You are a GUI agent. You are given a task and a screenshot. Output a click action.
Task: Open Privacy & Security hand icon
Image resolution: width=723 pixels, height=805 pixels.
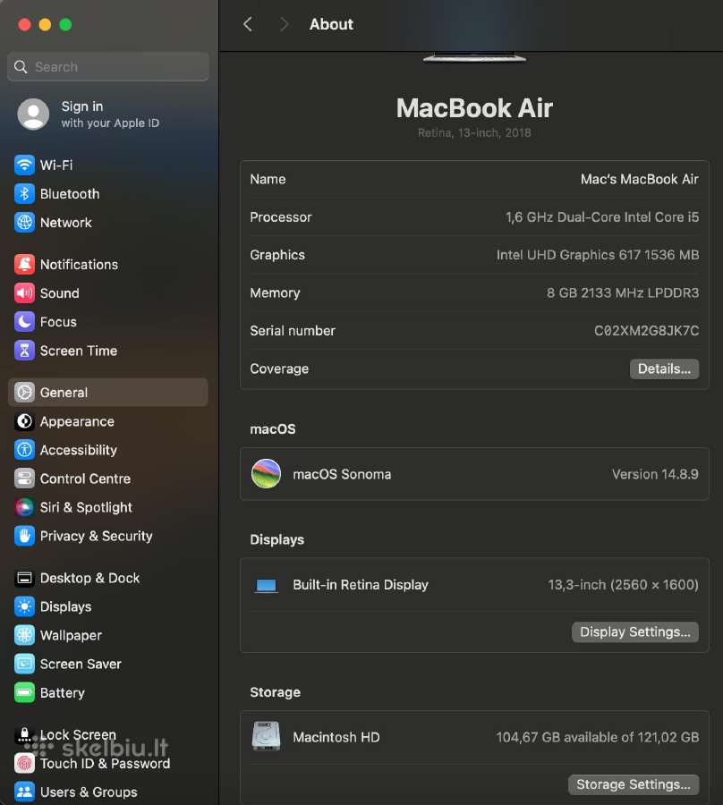point(24,536)
